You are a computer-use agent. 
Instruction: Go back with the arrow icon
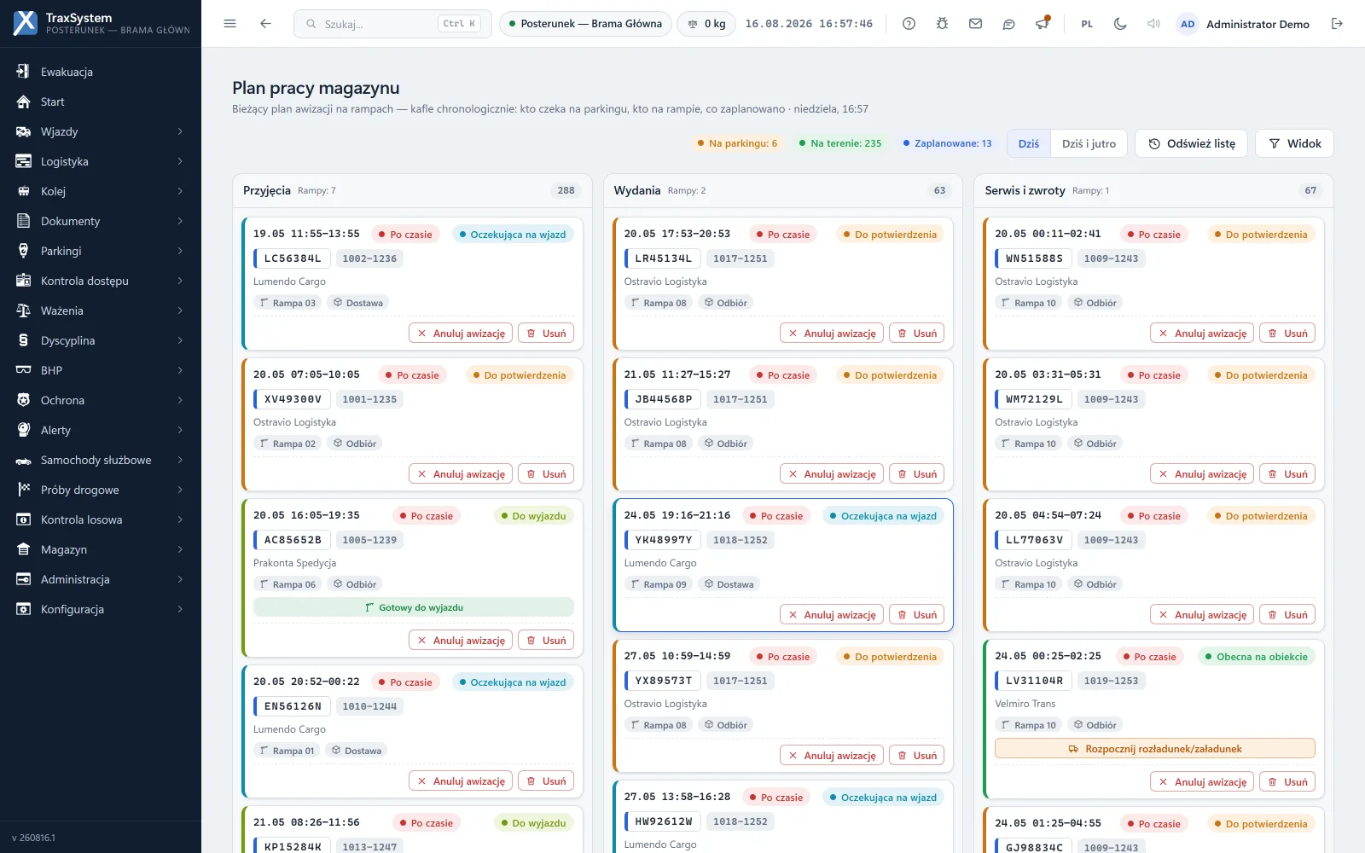265,24
